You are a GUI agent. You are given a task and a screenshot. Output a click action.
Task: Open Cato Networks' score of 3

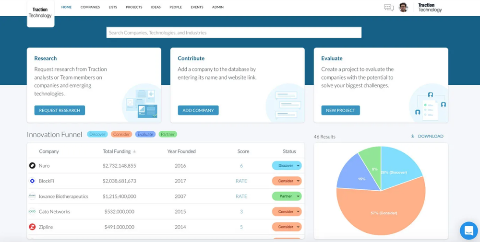pyautogui.click(x=241, y=211)
